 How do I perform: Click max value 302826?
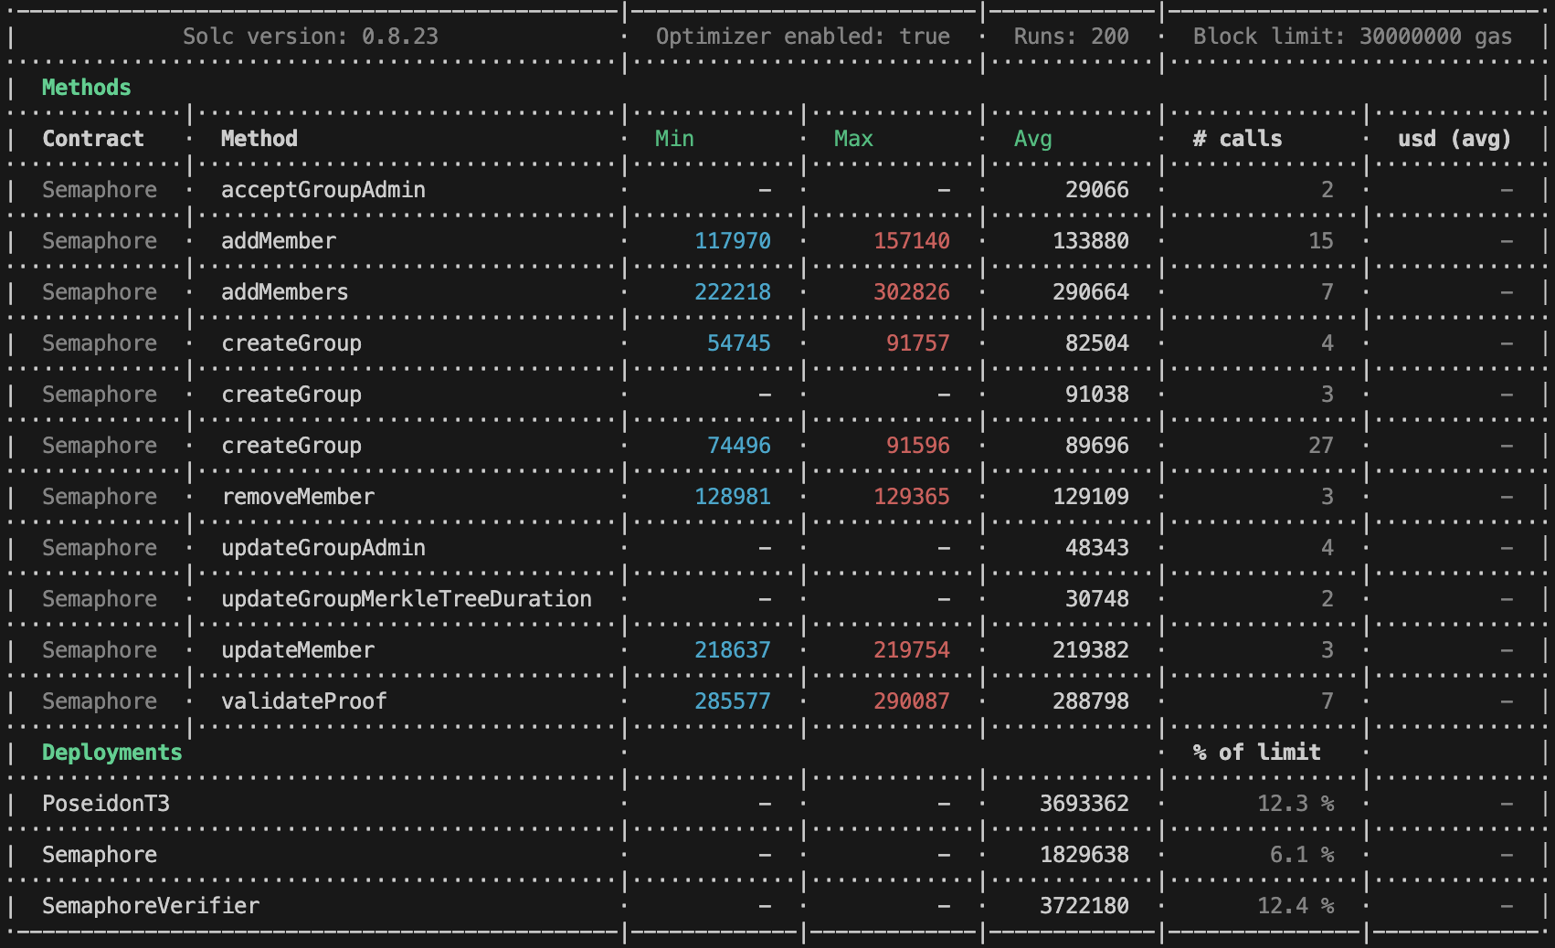pos(912,292)
